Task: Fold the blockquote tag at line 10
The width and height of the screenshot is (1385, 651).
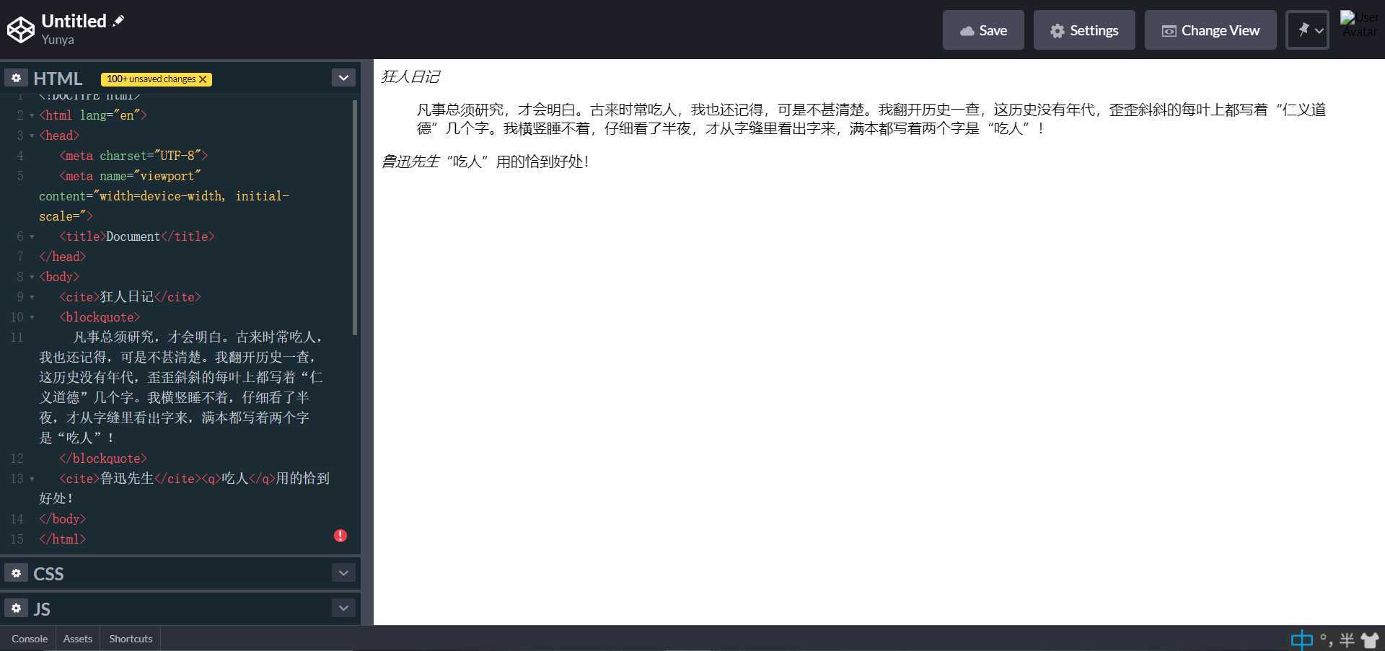Action: (32, 317)
